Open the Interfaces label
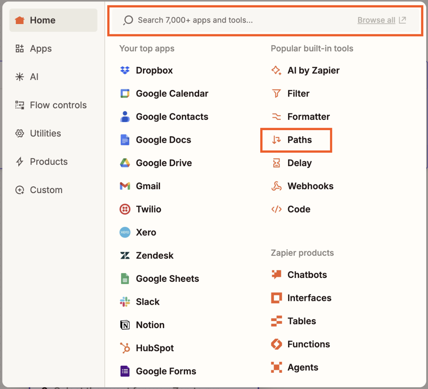The image size is (428, 389). 309,298
